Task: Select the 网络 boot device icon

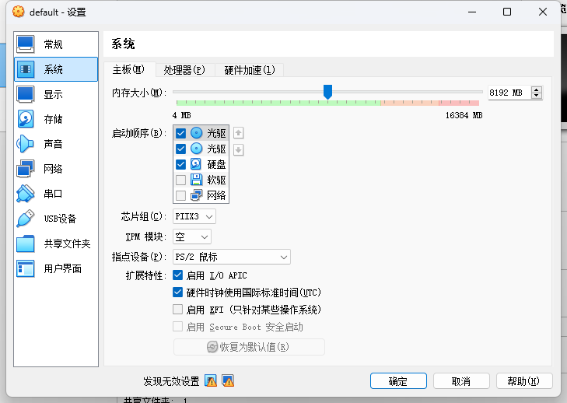Action: (196, 195)
